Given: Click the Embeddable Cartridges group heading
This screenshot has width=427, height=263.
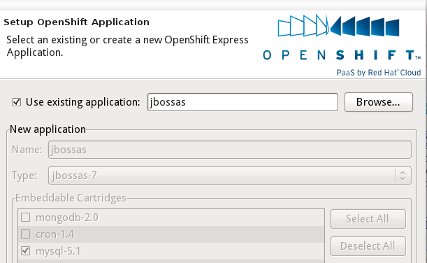Looking at the screenshot, I should coord(71,198).
